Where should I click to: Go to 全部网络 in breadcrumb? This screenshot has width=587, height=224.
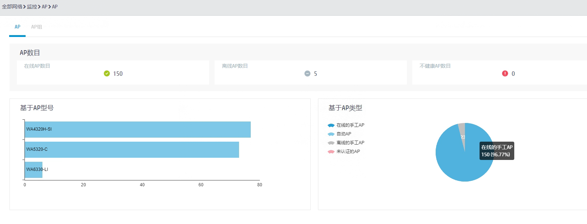pos(12,7)
